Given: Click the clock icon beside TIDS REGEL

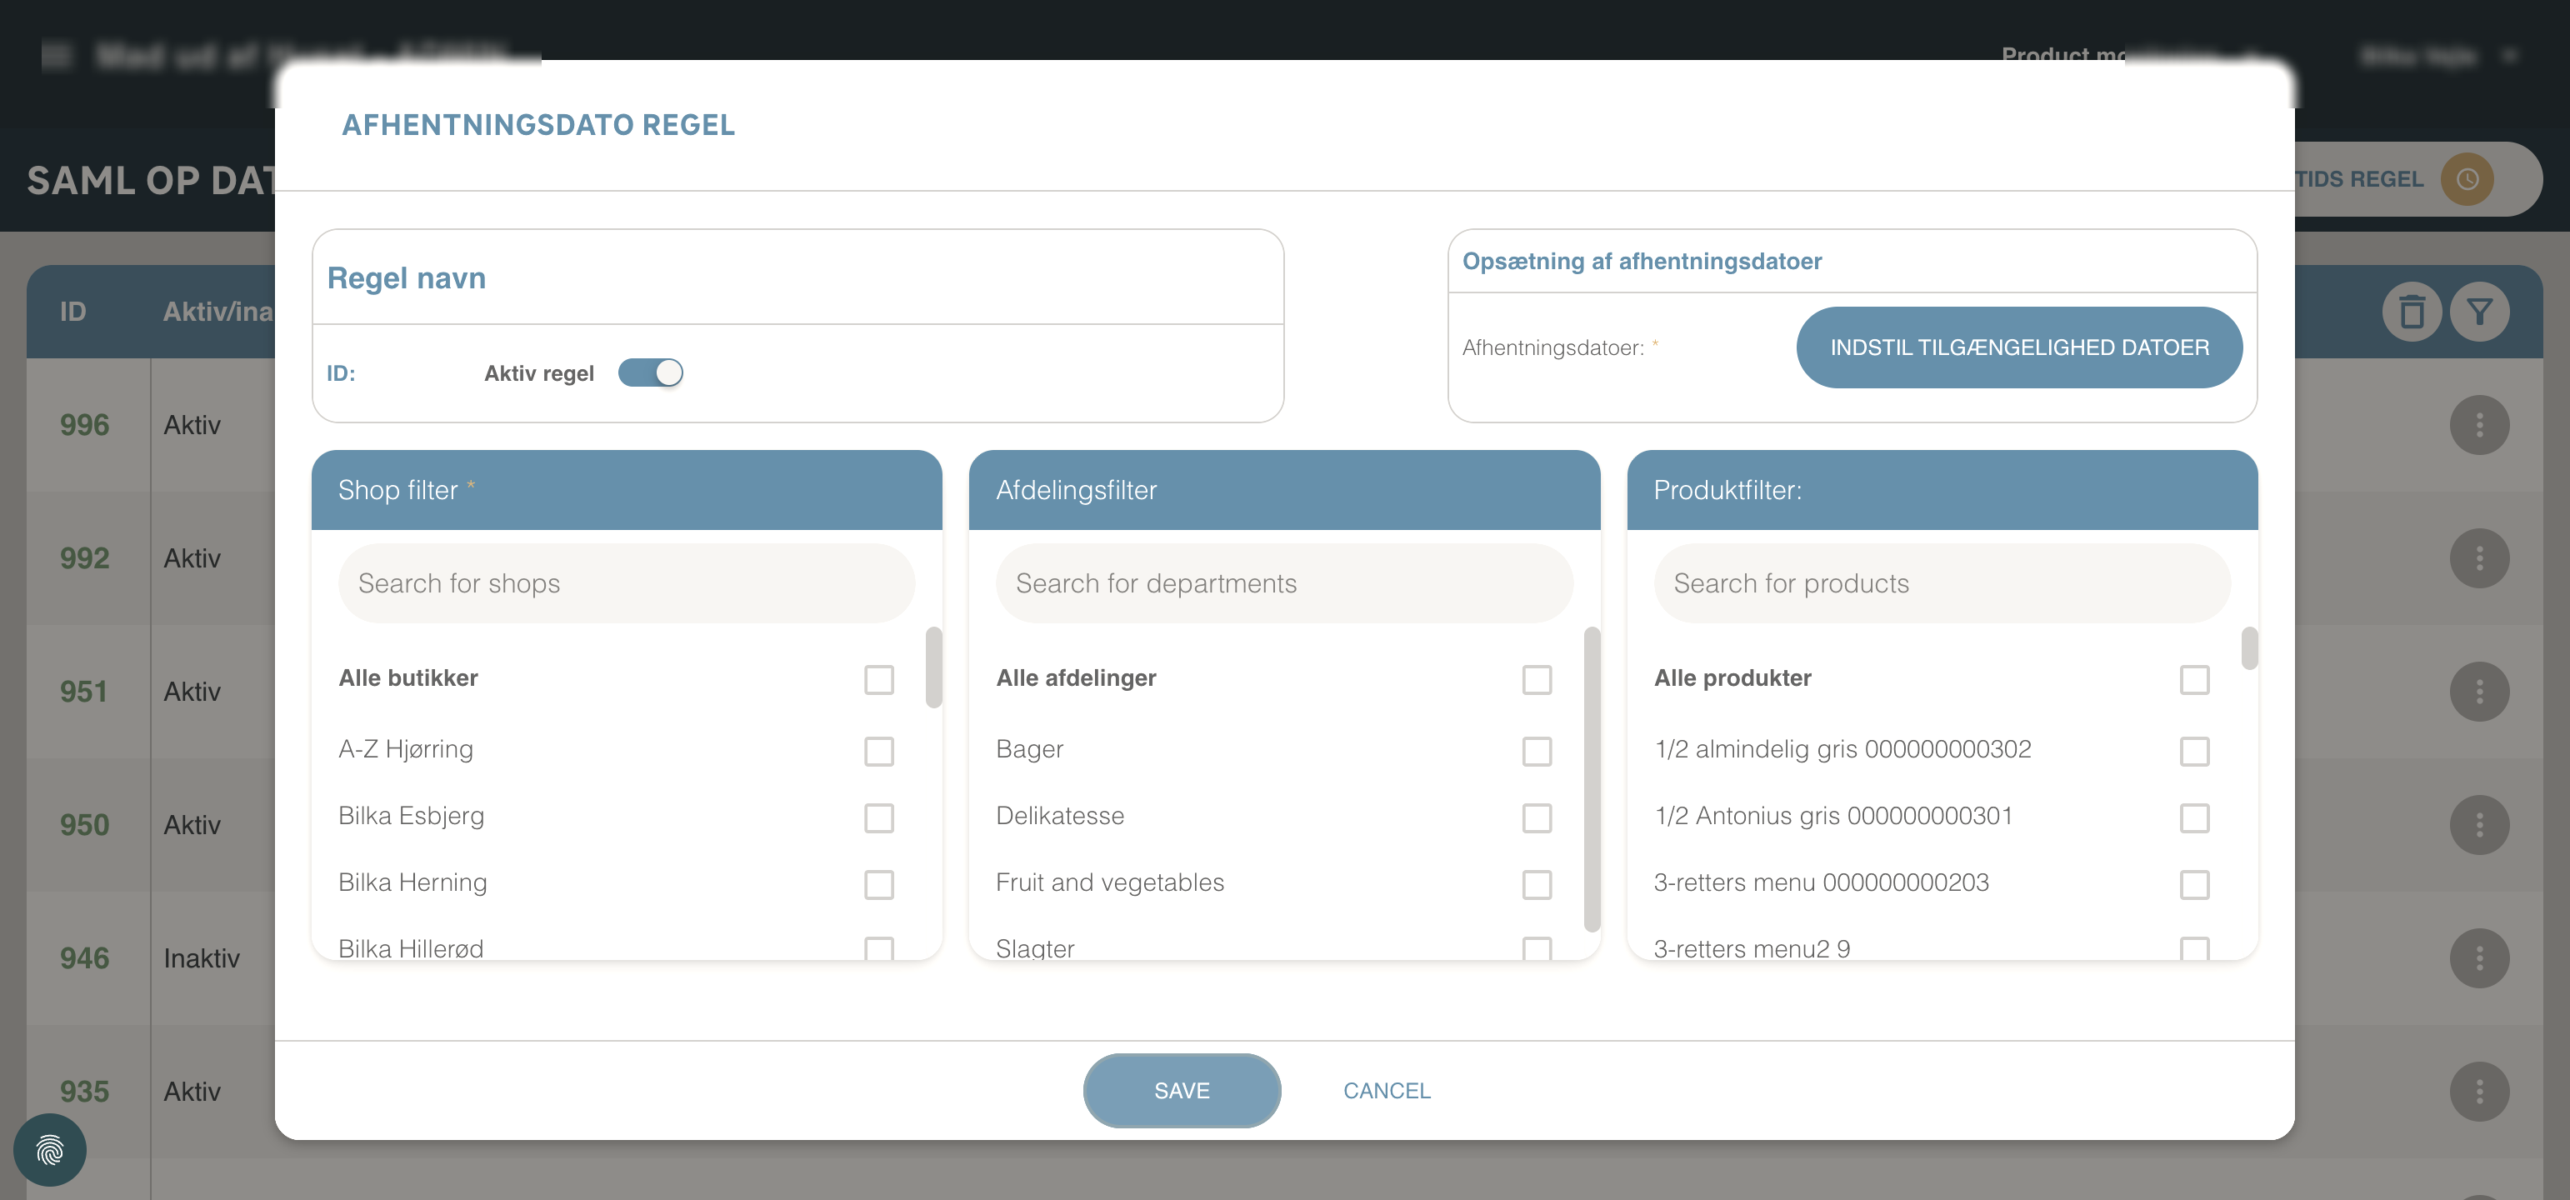Looking at the screenshot, I should 2466,179.
